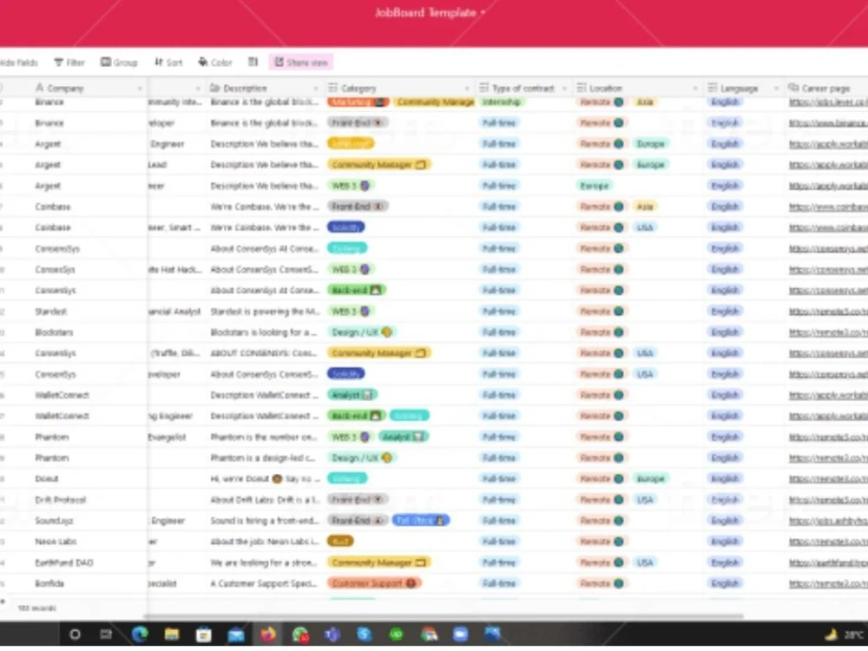Open Sound.xyz row career page link
This screenshot has width=868, height=651.
(x=828, y=521)
